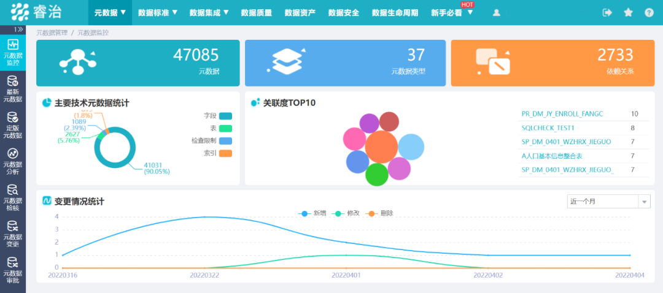Click PR_DM_JY_ENROLL_FANGC in the TOP10 list
The height and width of the screenshot is (293, 663).
[x=562, y=114]
